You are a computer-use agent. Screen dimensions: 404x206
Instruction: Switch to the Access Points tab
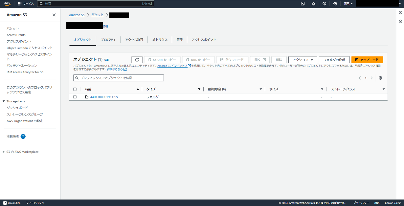click(x=204, y=40)
